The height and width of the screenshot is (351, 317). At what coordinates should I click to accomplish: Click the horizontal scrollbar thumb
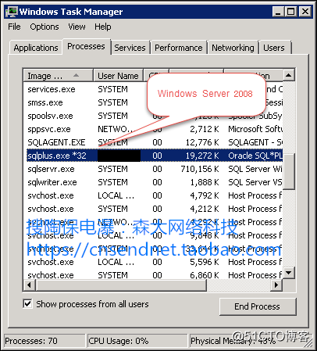pos(121,285)
